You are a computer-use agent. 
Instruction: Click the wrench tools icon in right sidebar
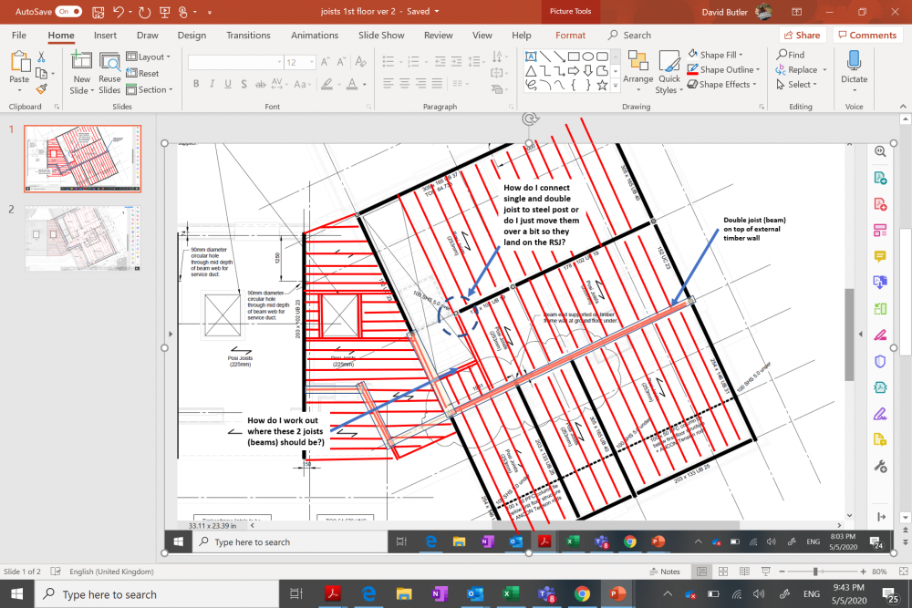(x=880, y=466)
